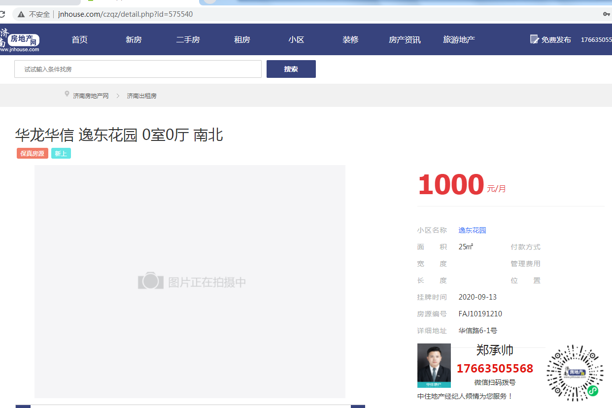Click the browser reload icon
612x408 pixels.
pos(2,14)
